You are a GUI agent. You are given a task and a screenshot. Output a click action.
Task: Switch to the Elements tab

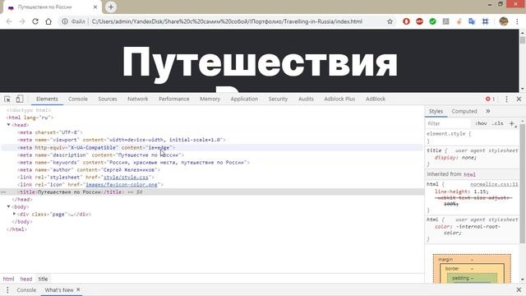coord(47,99)
